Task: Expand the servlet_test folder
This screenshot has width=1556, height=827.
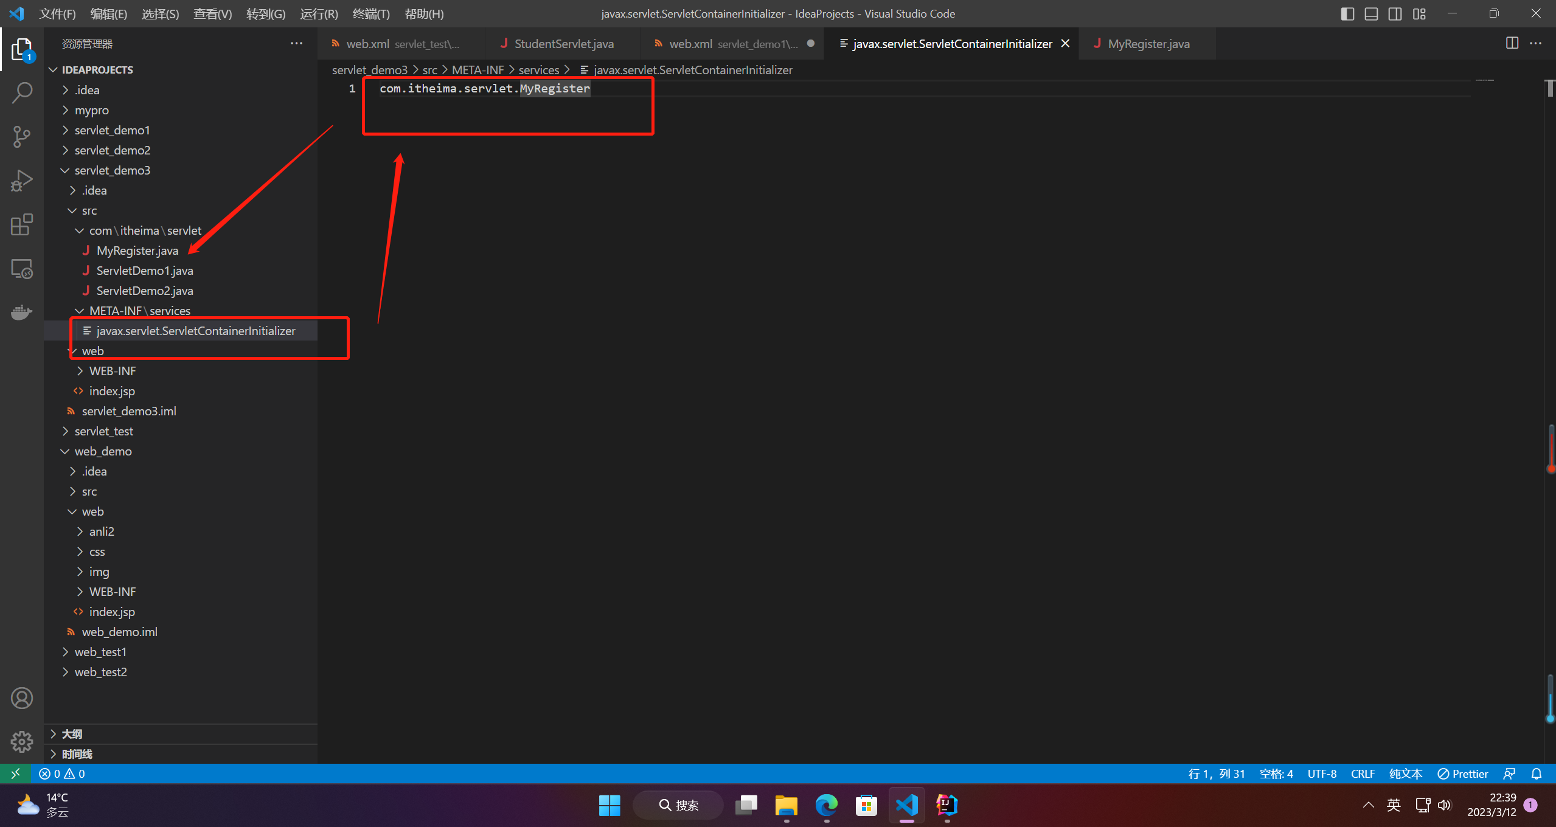Action: (x=181, y=431)
